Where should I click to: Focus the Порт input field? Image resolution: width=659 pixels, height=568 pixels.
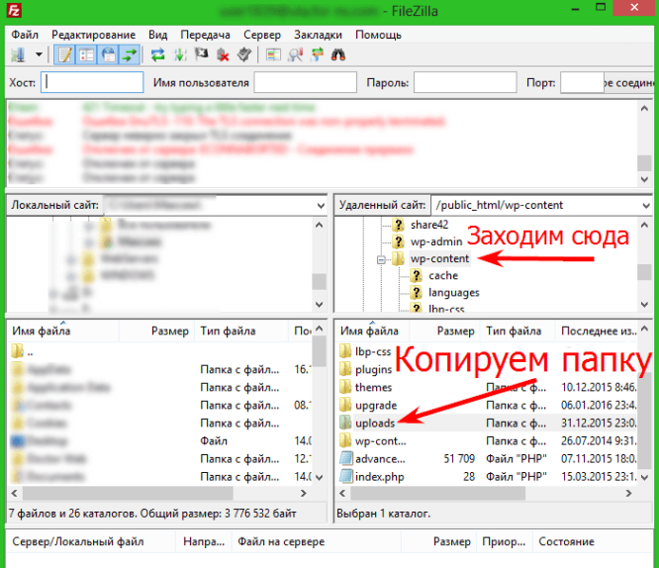(582, 82)
